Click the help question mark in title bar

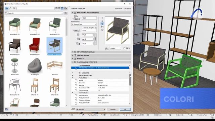[x=124, y=4]
